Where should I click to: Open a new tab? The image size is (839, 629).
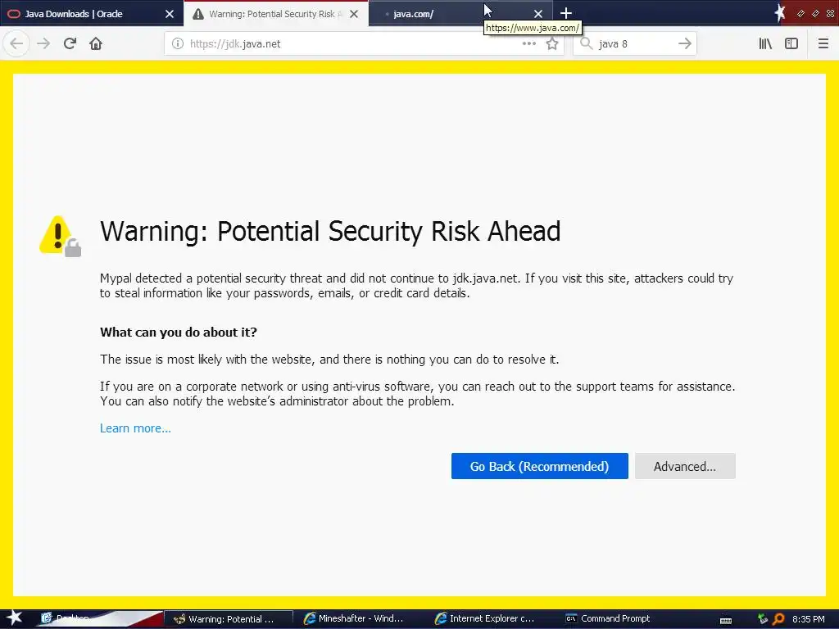pos(566,13)
